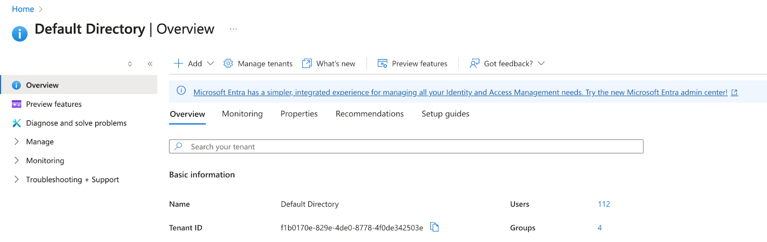Click the Got feedback person icon
The height and width of the screenshot is (242, 767).
click(x=475, y=64)
